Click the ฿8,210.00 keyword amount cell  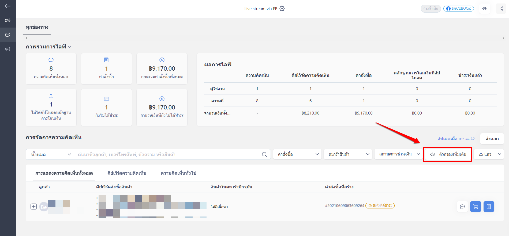pos(310,113)
